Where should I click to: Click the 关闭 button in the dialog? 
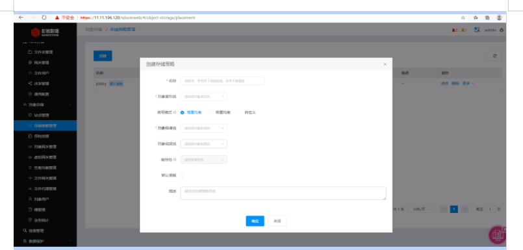[x=277, y=221]
